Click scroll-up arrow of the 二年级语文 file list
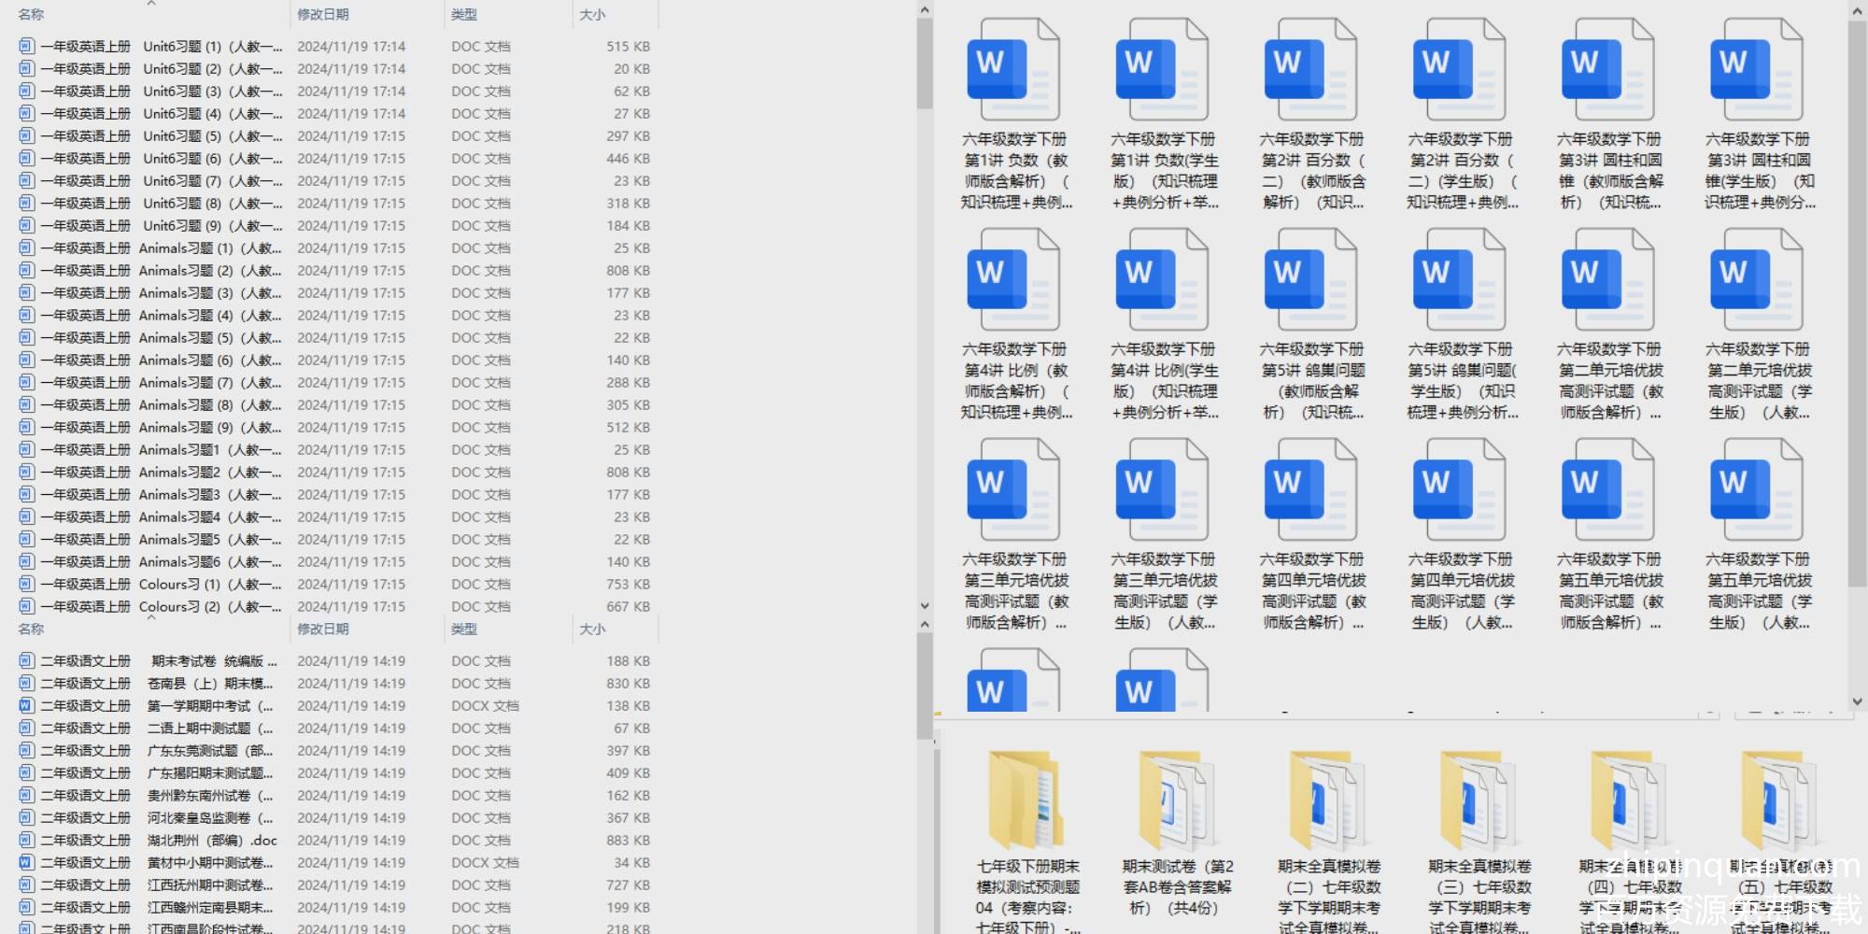 [925, 625]
